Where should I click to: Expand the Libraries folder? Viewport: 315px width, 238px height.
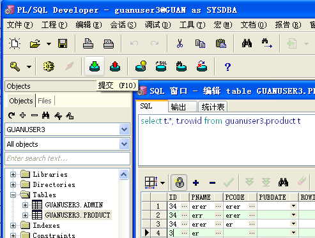point(13,174)
